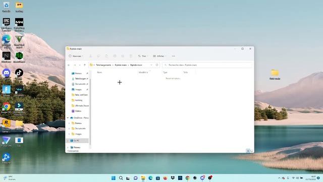Open the Grand Theft Auto V desktop icon
The height and width of the screenshot is (182, 323).
tap(19, 41)
